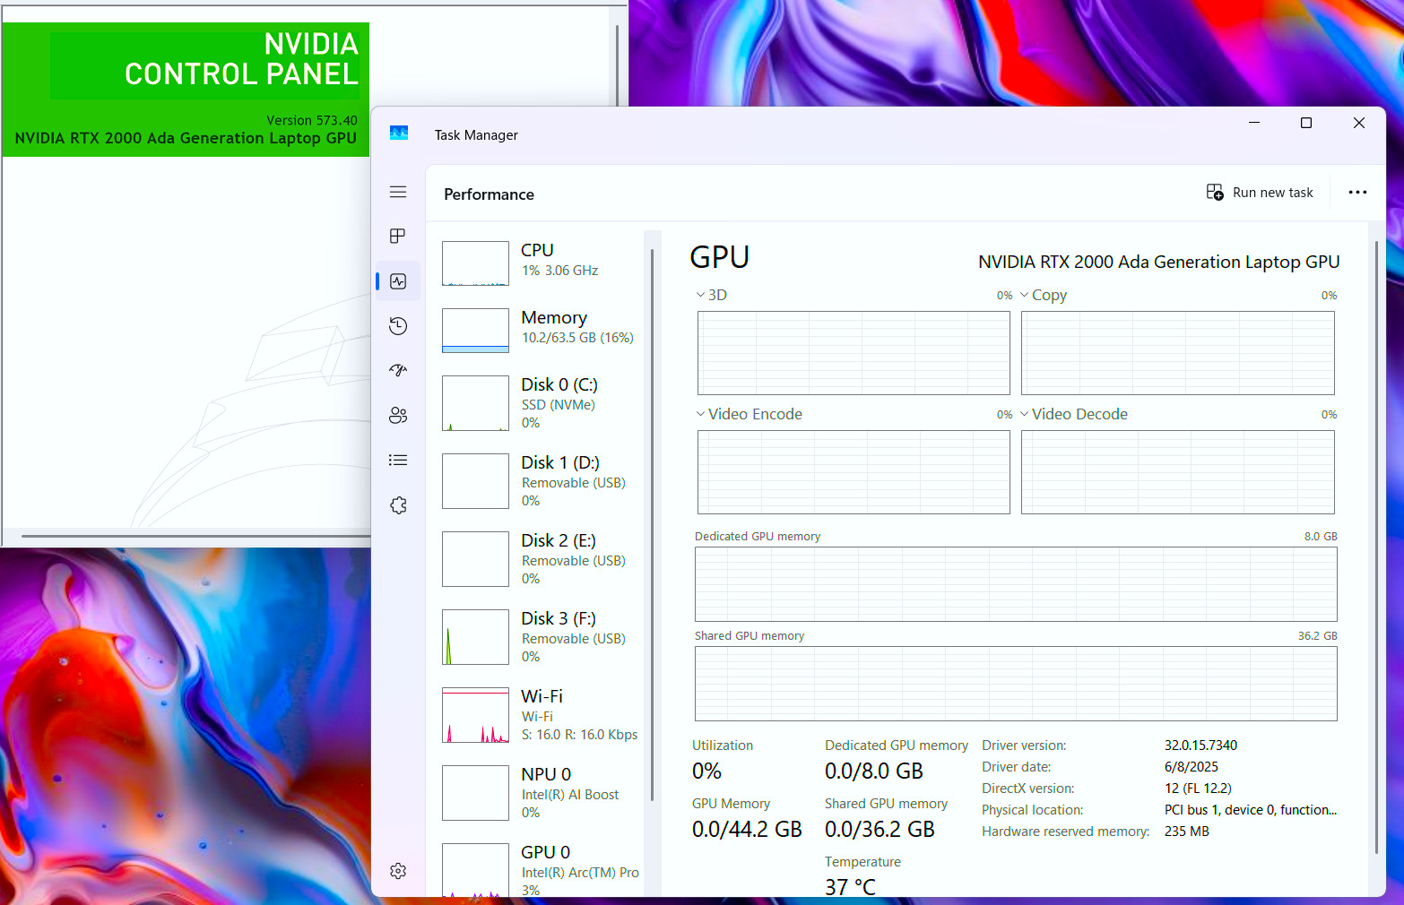Screen dimensions: 1404x905
Task: Click the GPU name in the NVIDIA banner
Action: click(x=186, y=138)
